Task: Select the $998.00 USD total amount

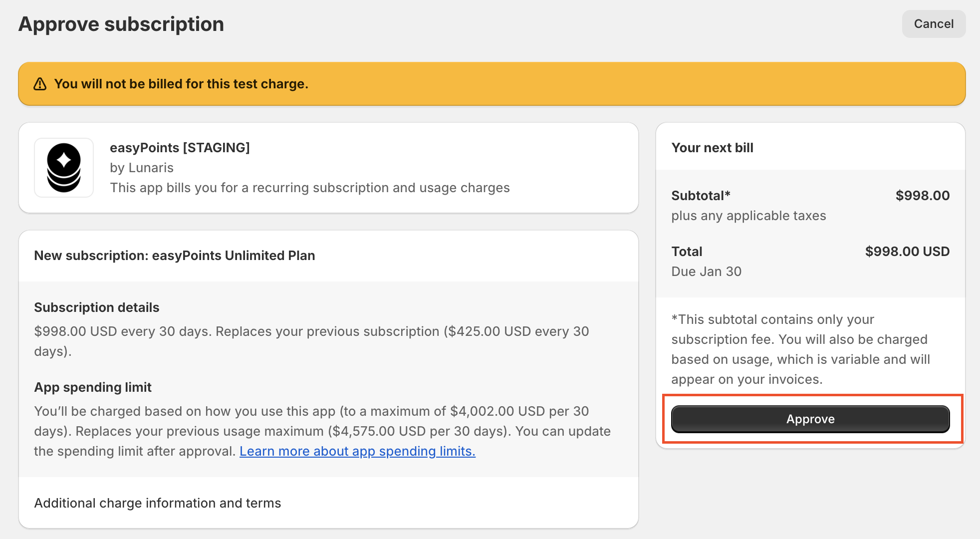Action: click(907, 252)
